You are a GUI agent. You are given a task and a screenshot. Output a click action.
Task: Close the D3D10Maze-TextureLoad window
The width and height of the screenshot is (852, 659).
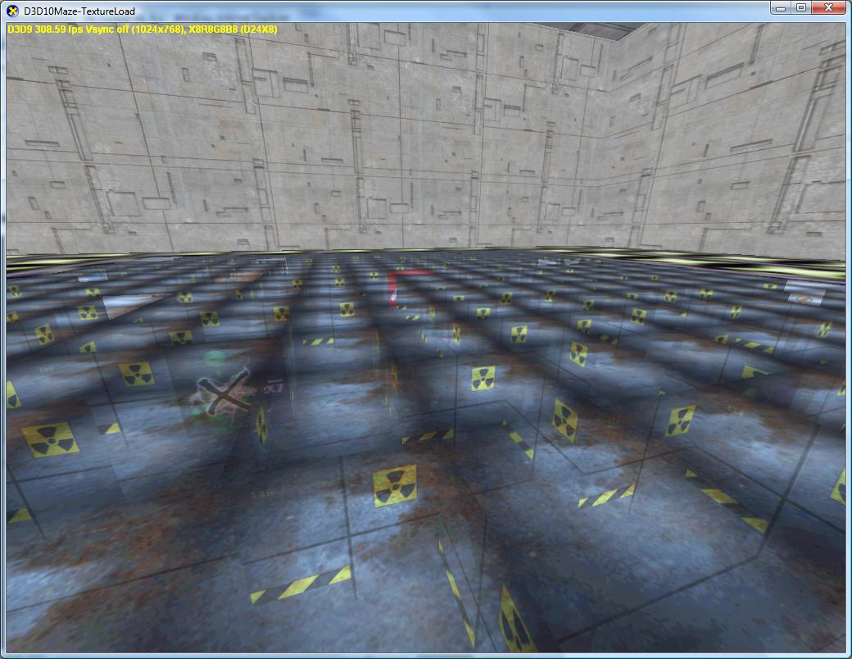pos(828,7)
